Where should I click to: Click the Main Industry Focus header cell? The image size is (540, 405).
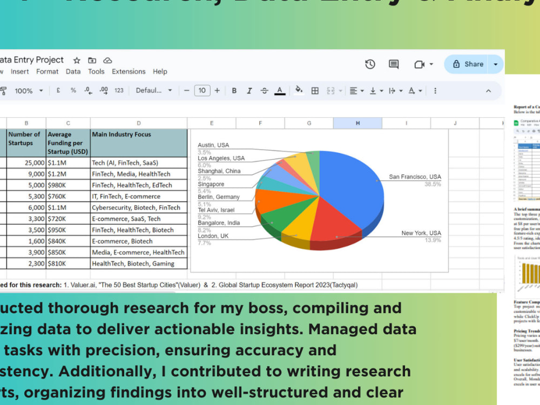click(139, 143)
